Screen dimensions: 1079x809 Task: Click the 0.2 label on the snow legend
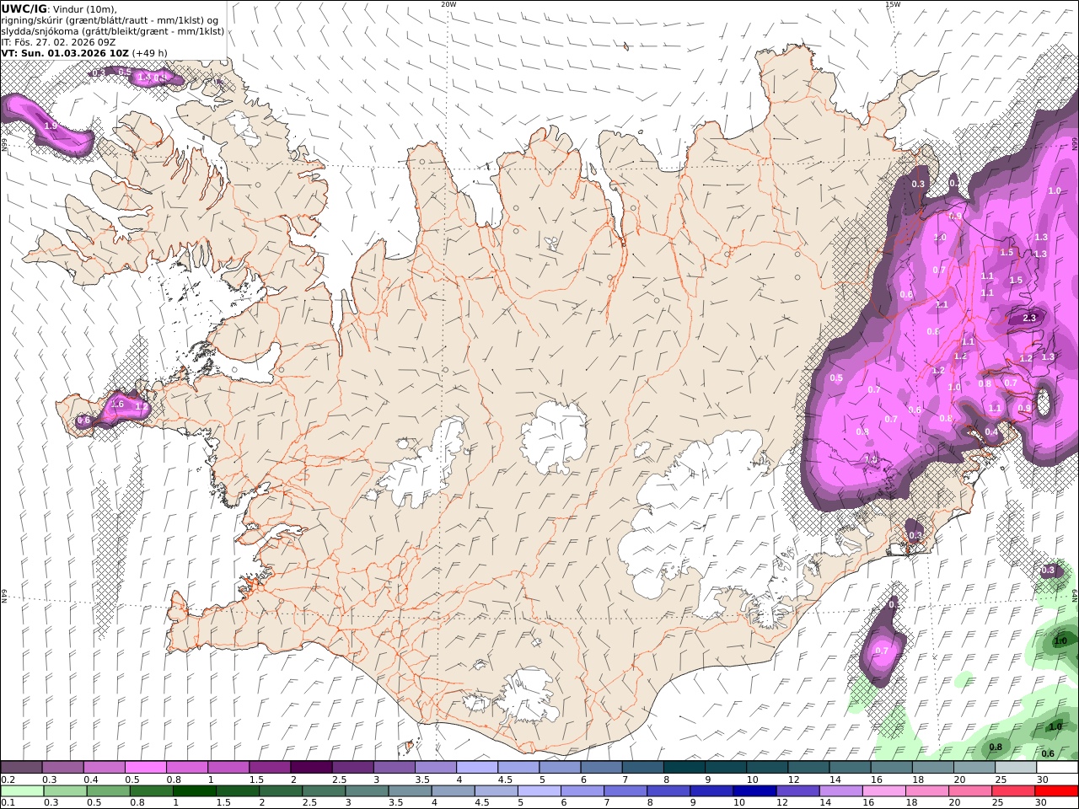7,780
